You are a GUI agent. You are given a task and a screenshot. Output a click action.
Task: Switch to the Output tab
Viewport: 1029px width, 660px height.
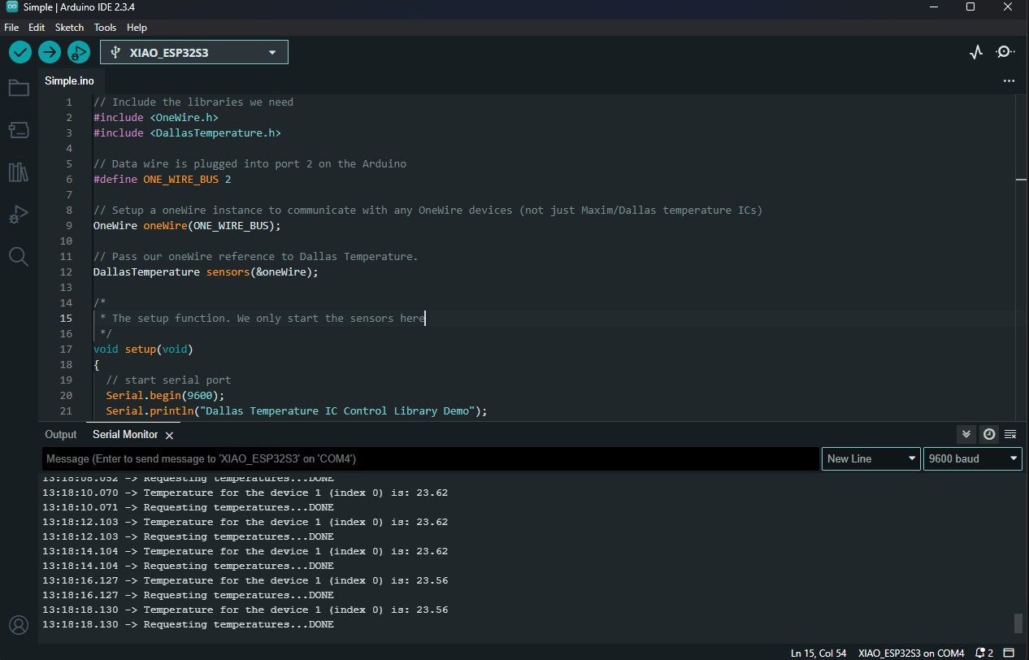coord(61,434)
